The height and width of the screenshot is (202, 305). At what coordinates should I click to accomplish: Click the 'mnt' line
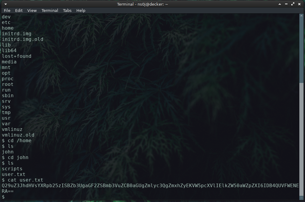6,68
